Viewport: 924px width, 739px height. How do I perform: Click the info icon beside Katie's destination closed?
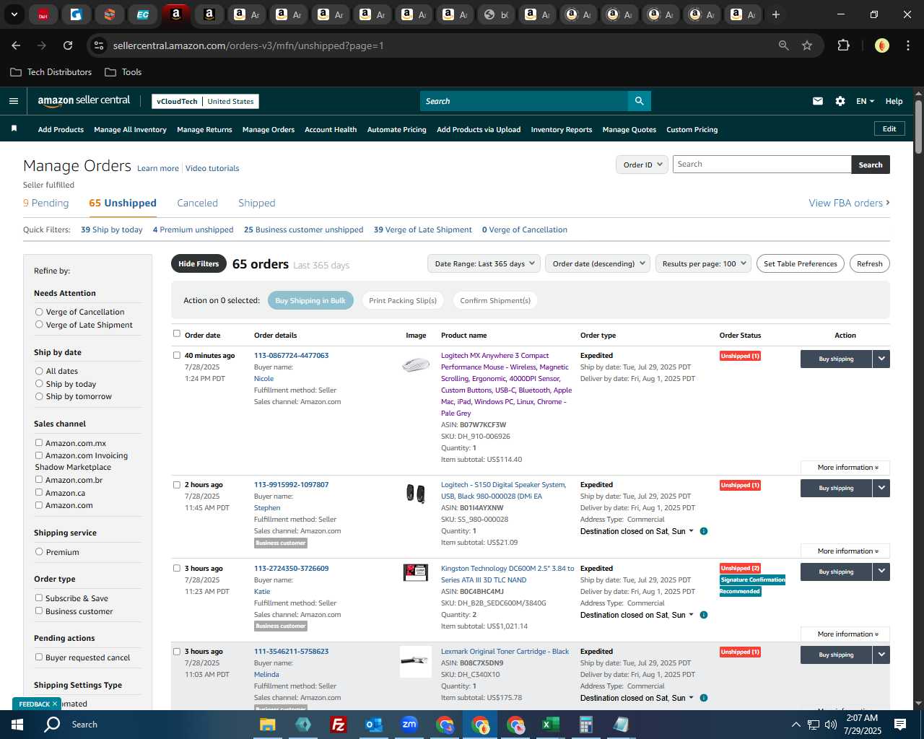(704, 615)
